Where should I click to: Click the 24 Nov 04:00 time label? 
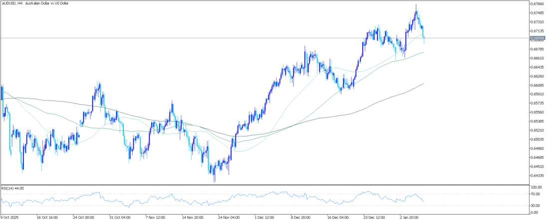[228, 217]
